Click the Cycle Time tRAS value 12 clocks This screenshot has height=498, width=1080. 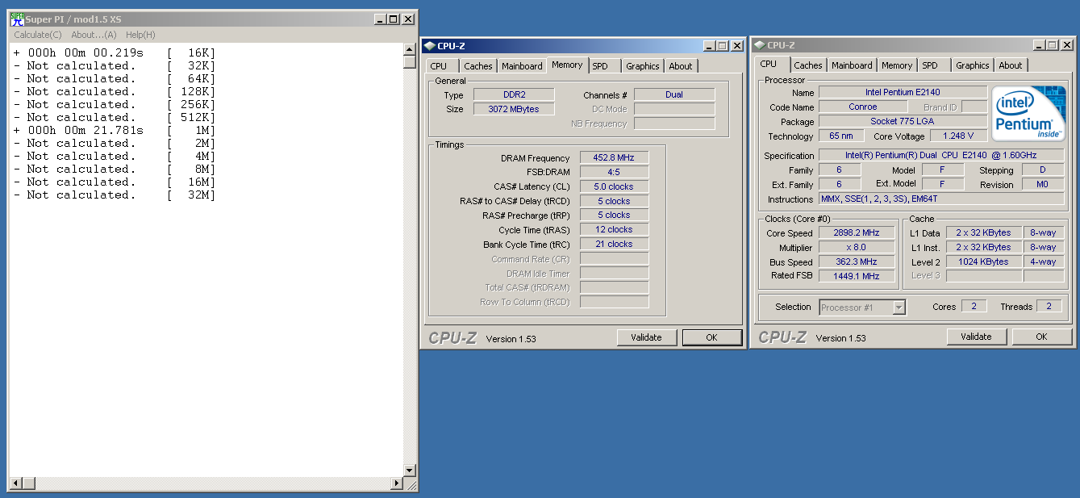pyautogui.click(x=614, y=229)
